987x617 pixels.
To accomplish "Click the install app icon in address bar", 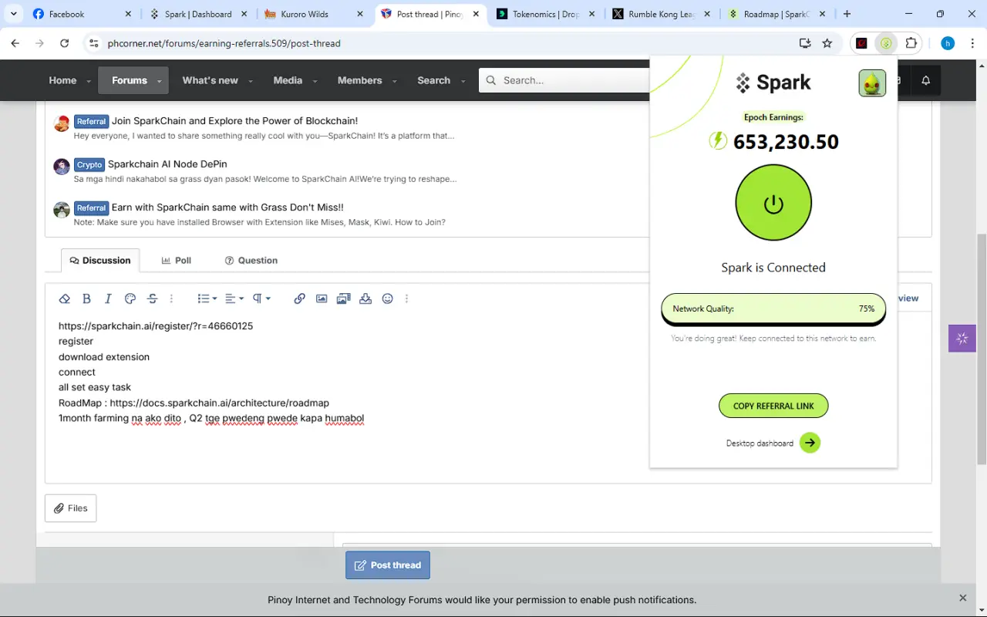I will pyautogui.click(x=805, y=43).
